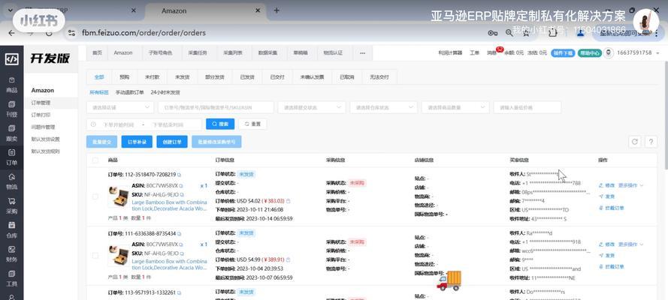Open the 刊登 section in the sidebar
Image resolution: width=668 pixels, height=300 pixels.
click(11, 109)
